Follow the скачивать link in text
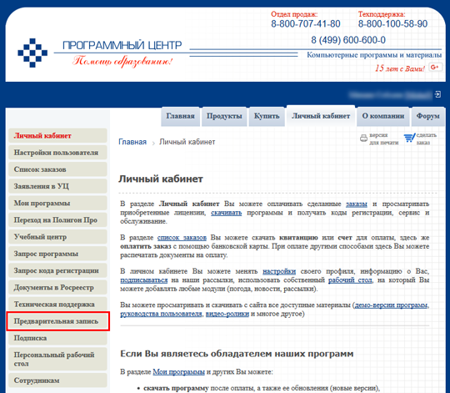 (x=226, y=213)
